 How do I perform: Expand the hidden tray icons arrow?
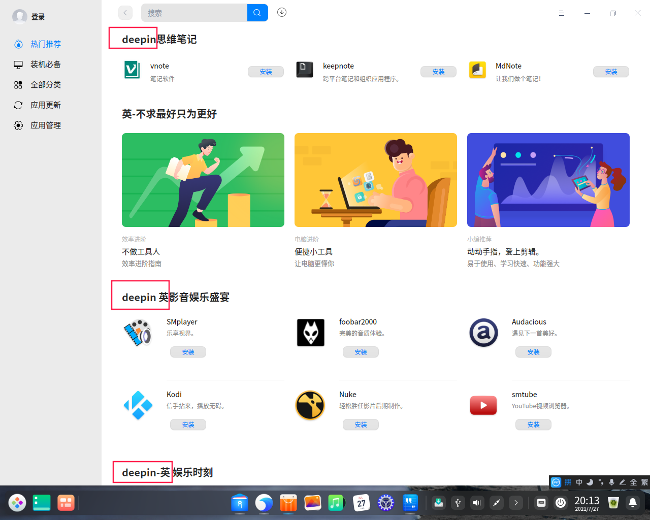pos(516,503)
